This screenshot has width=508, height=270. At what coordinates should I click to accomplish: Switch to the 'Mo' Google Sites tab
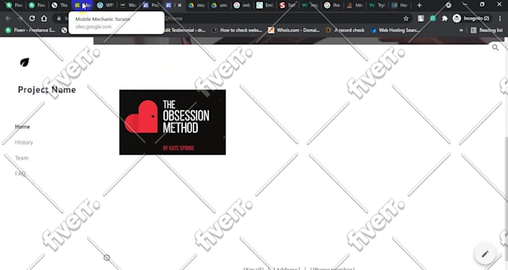[82, 5]
